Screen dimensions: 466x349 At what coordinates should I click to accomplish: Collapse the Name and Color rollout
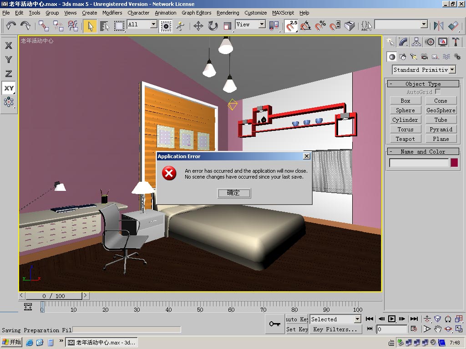click(x=423, y=151)
